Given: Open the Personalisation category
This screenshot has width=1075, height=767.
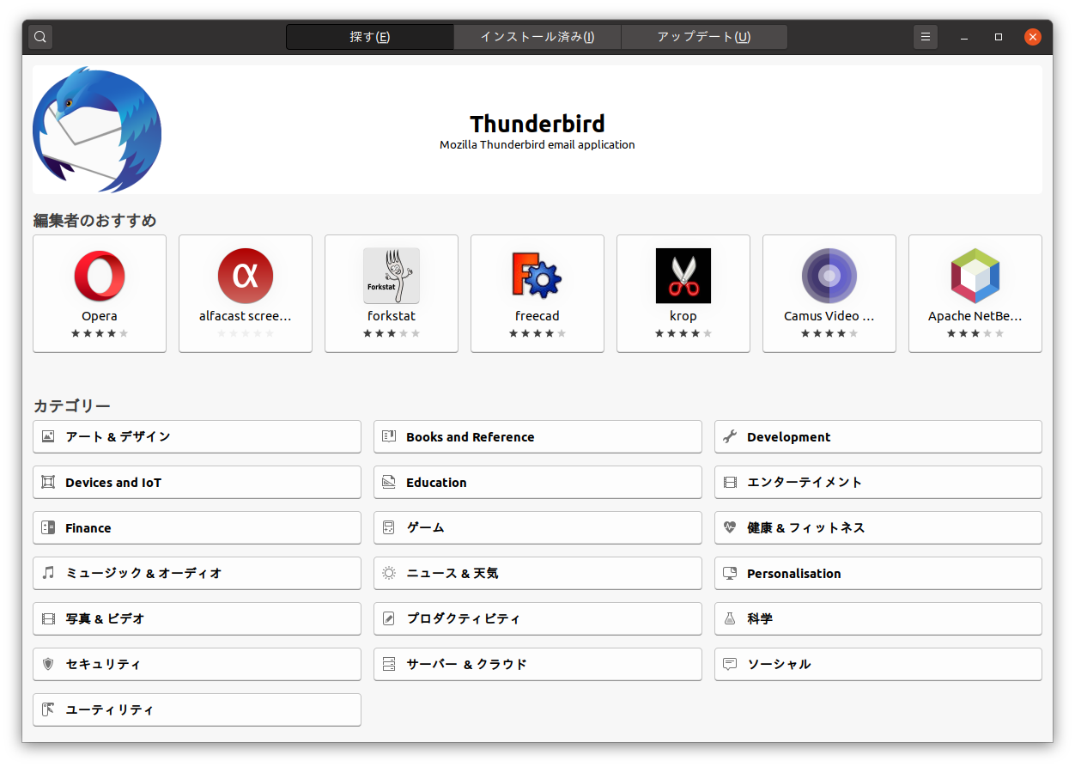Looking at the screenshot, I should click(x=878, y=573).
